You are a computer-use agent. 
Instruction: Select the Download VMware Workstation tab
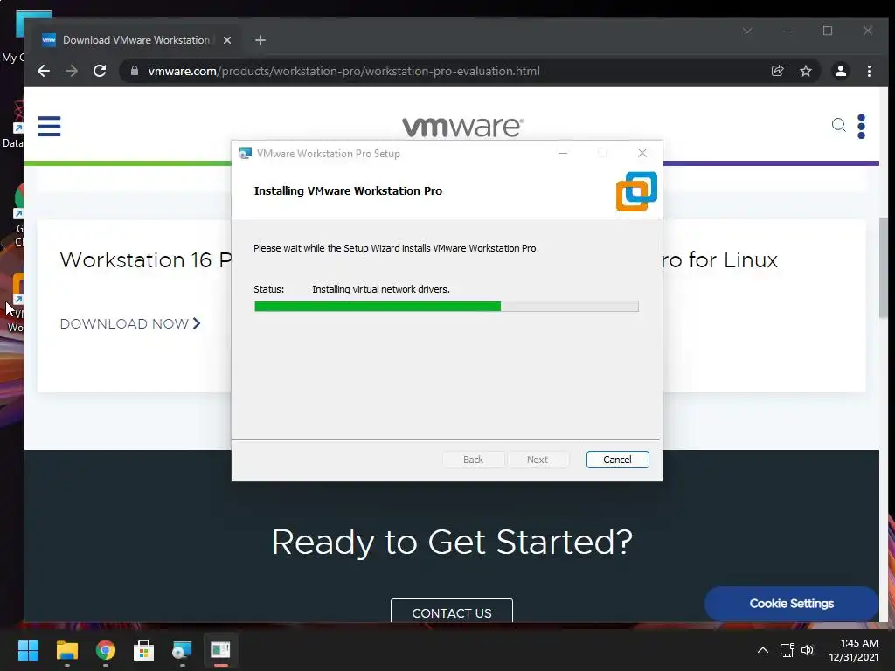click(x=135, y=40)
